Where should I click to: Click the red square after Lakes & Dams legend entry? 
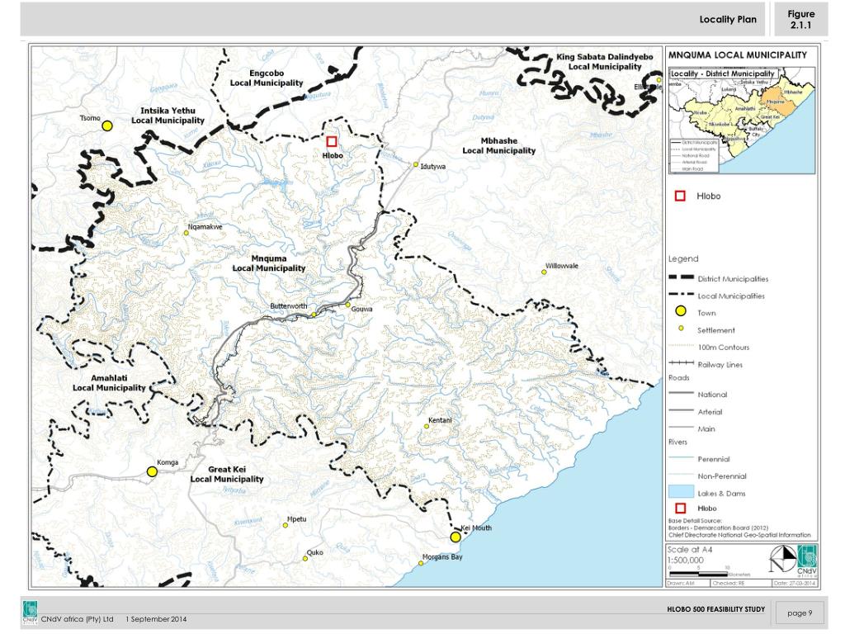point(680,508)
